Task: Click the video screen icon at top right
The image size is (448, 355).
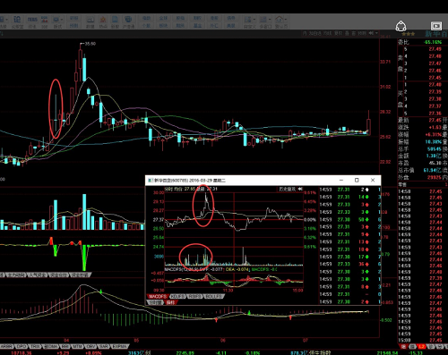Action: click(436, 26)
